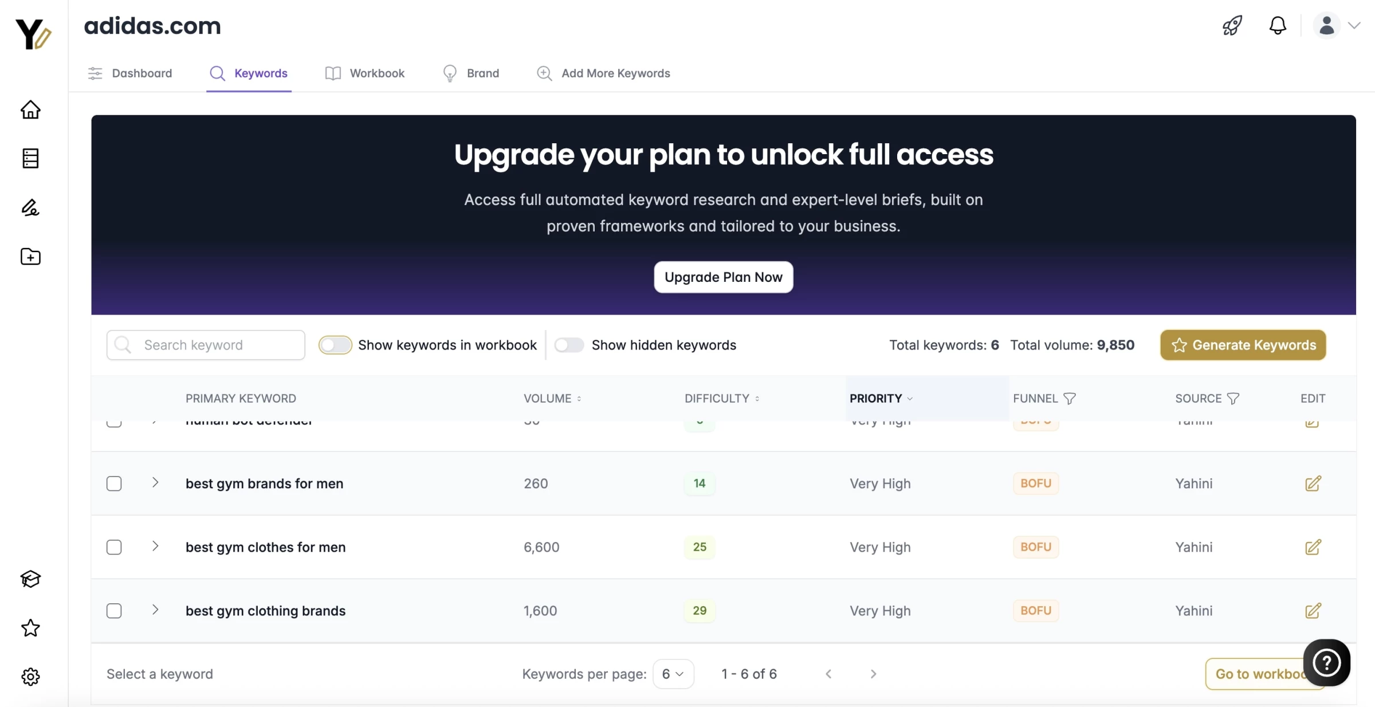This screenshot has height=707, width=1375.
Task: Focus the Search keyword field
Action: 206,345
